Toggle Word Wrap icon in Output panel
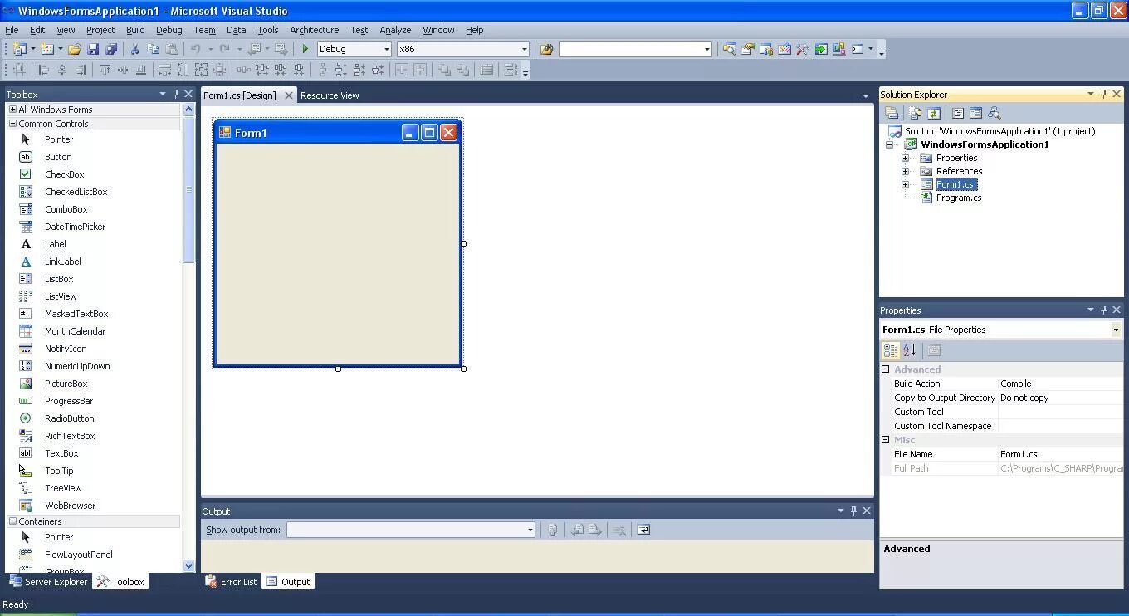The width and height of the screenshot is (1129, 616). [643, 530]
